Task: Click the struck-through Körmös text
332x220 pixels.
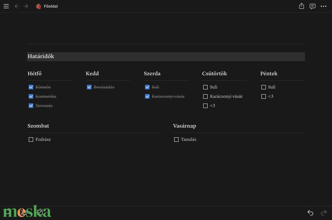Action: click(x=43, y=87)
